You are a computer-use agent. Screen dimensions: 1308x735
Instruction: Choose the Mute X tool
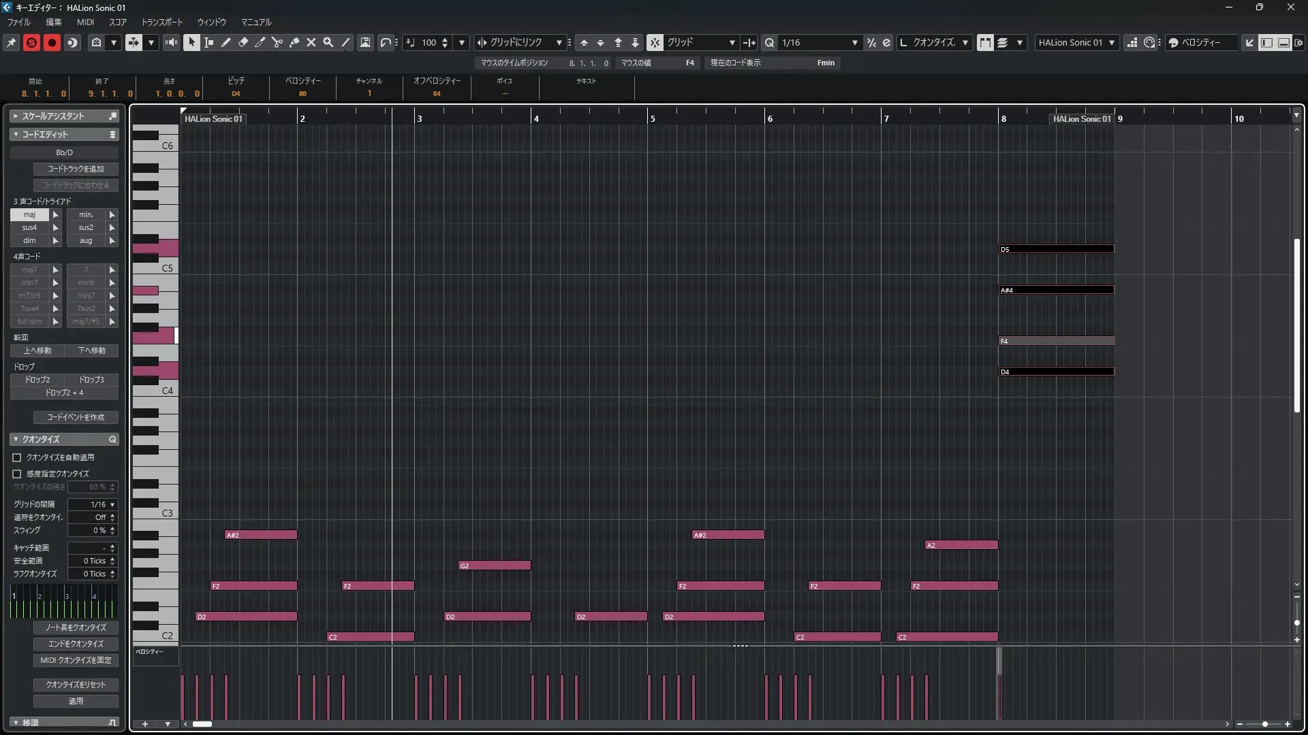(x=311, y=42)
